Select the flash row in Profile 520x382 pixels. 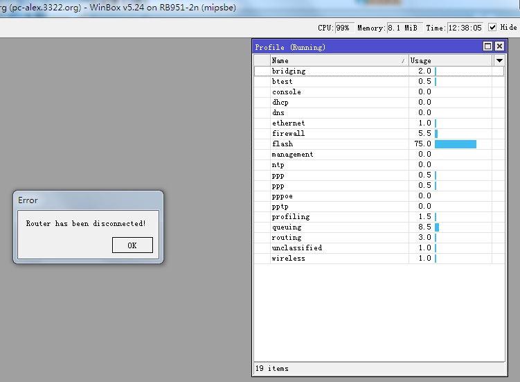point(379,144)
